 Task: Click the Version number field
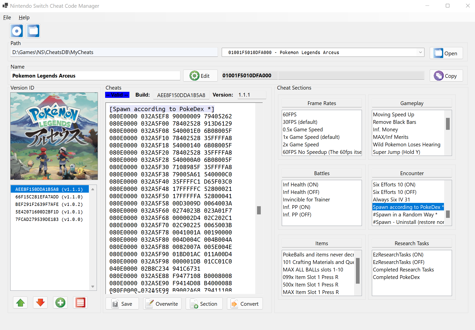coord(252,95)
